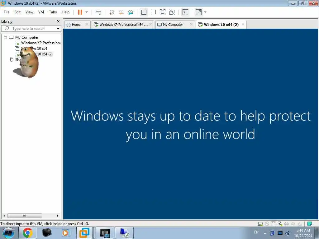Open the VMware Workstation taskbar button
This screenshot has width=319, height=239.
pyautogui.click(x=84, y=233)
